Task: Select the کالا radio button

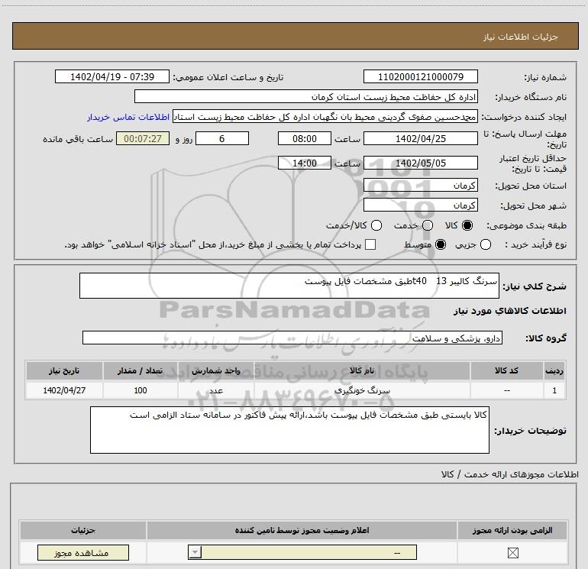Action: (x=467, y=225)
